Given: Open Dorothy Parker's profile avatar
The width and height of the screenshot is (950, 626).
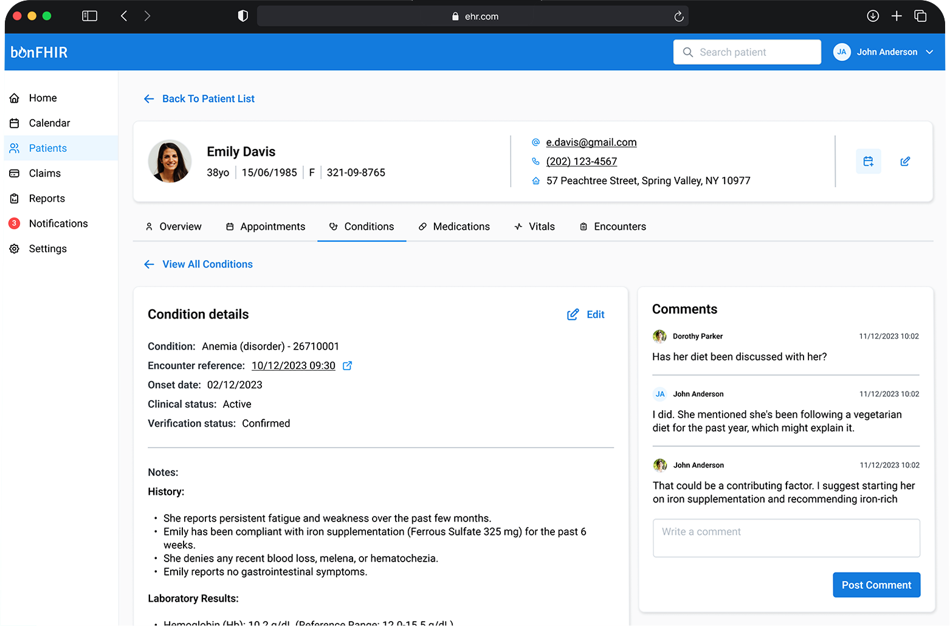Looking at the screenshot, I should click(659, 336).
